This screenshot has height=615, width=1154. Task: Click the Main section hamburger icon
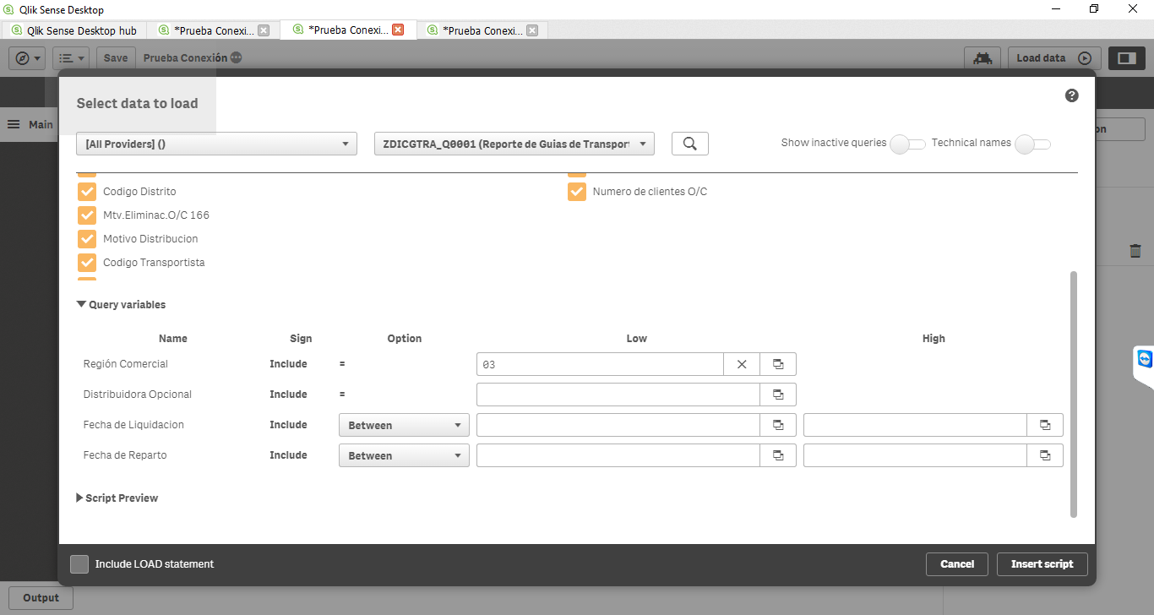14,124
